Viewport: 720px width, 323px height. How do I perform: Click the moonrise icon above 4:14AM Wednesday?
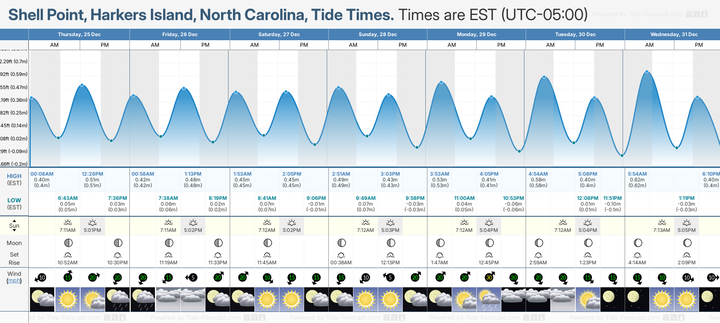[637, 255]
